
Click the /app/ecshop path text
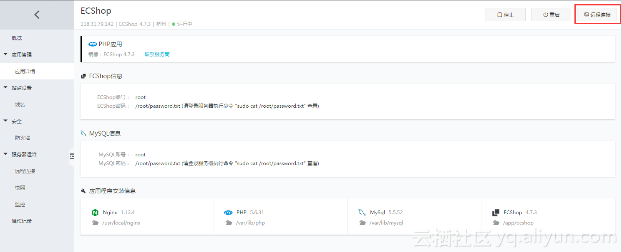click(x=519, y=223)
